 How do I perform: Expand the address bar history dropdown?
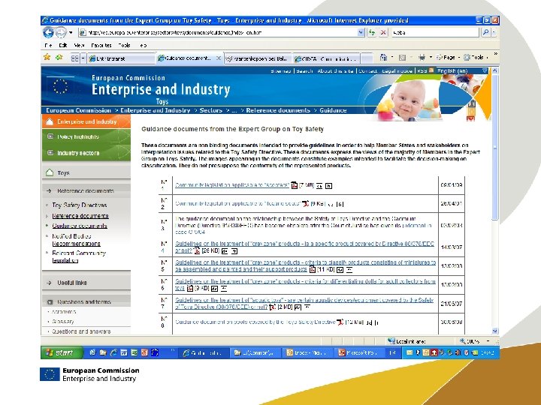point(361,33)
